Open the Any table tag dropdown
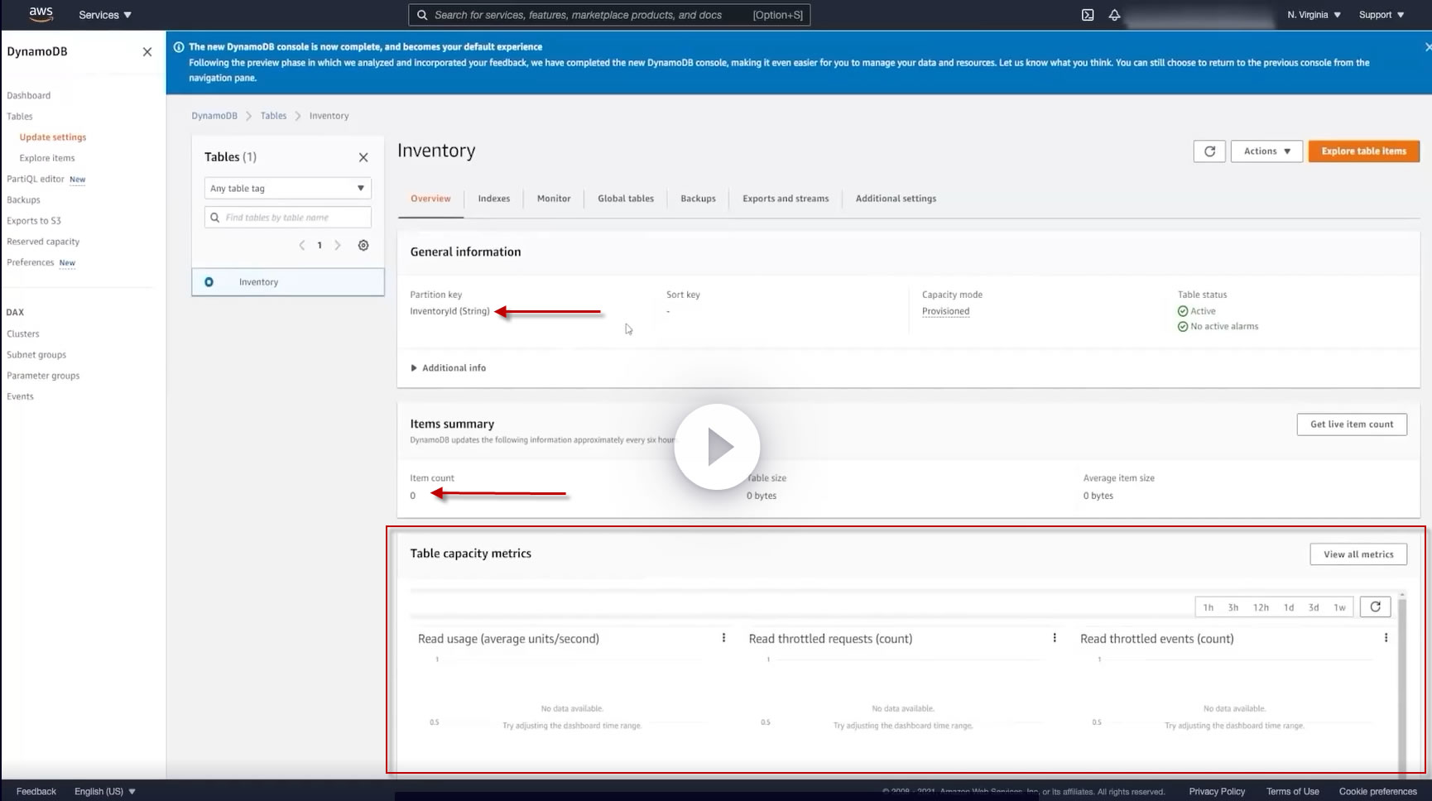This screenshot has height=801, width=1432. (287, 189)
